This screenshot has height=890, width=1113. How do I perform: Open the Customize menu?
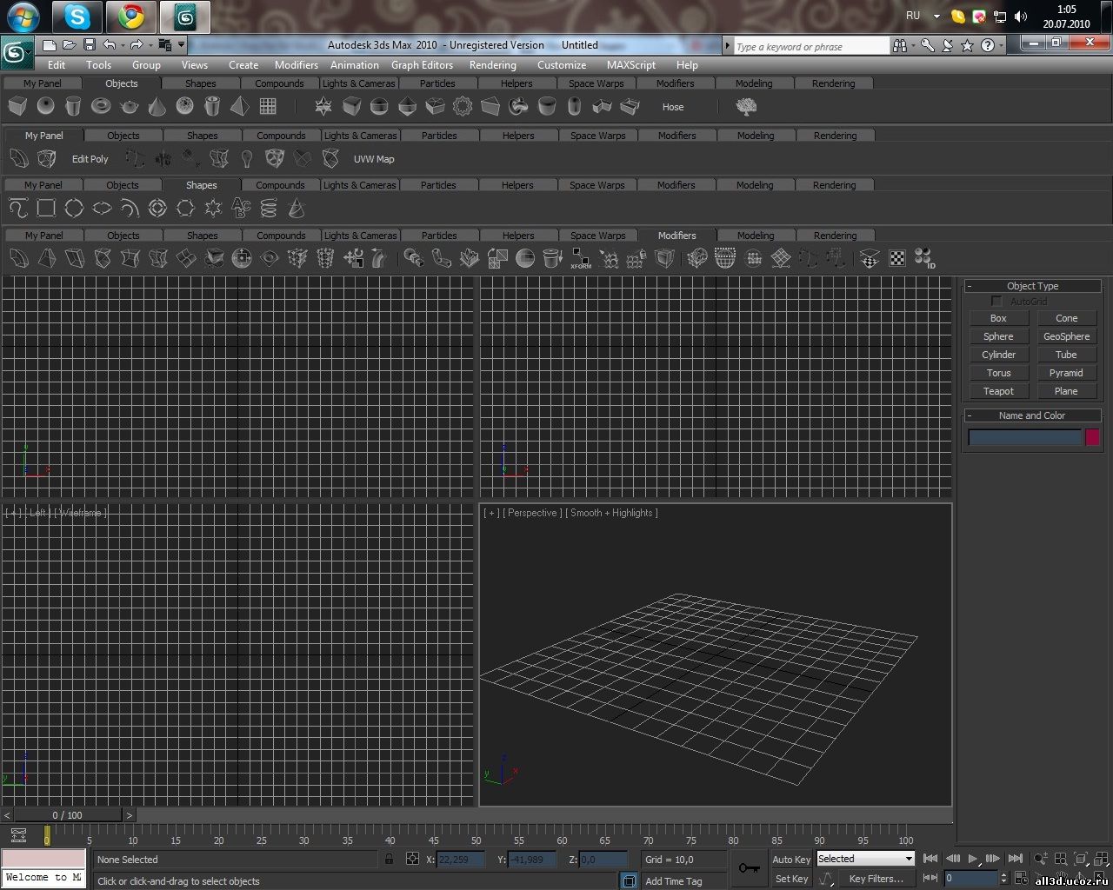click(562, 65)
